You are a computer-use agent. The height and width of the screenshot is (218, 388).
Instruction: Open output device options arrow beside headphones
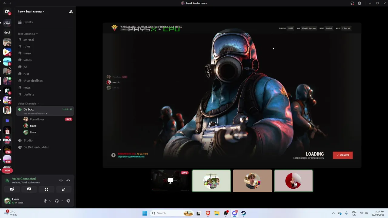(x=62, y=201)
